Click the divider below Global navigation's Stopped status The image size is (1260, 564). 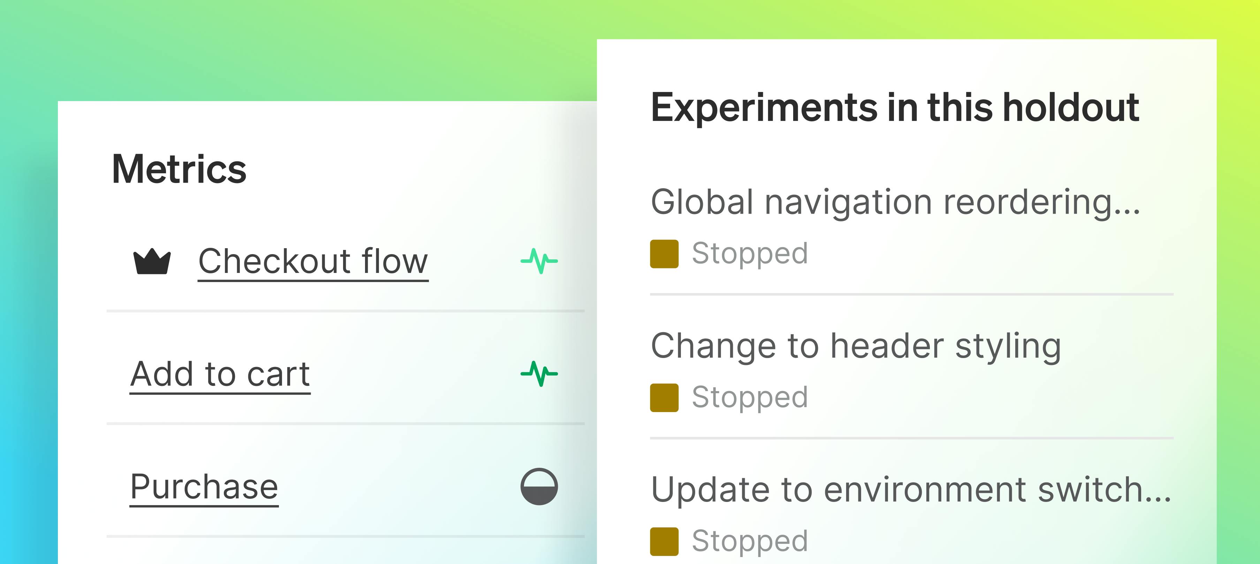point(911,295)
